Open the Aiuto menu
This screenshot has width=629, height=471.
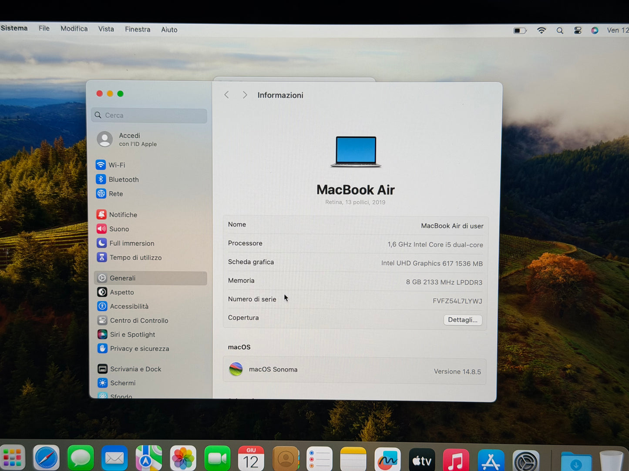point(169,30)
